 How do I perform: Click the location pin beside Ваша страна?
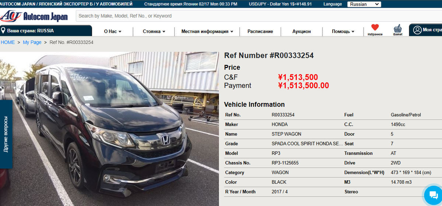3,31
